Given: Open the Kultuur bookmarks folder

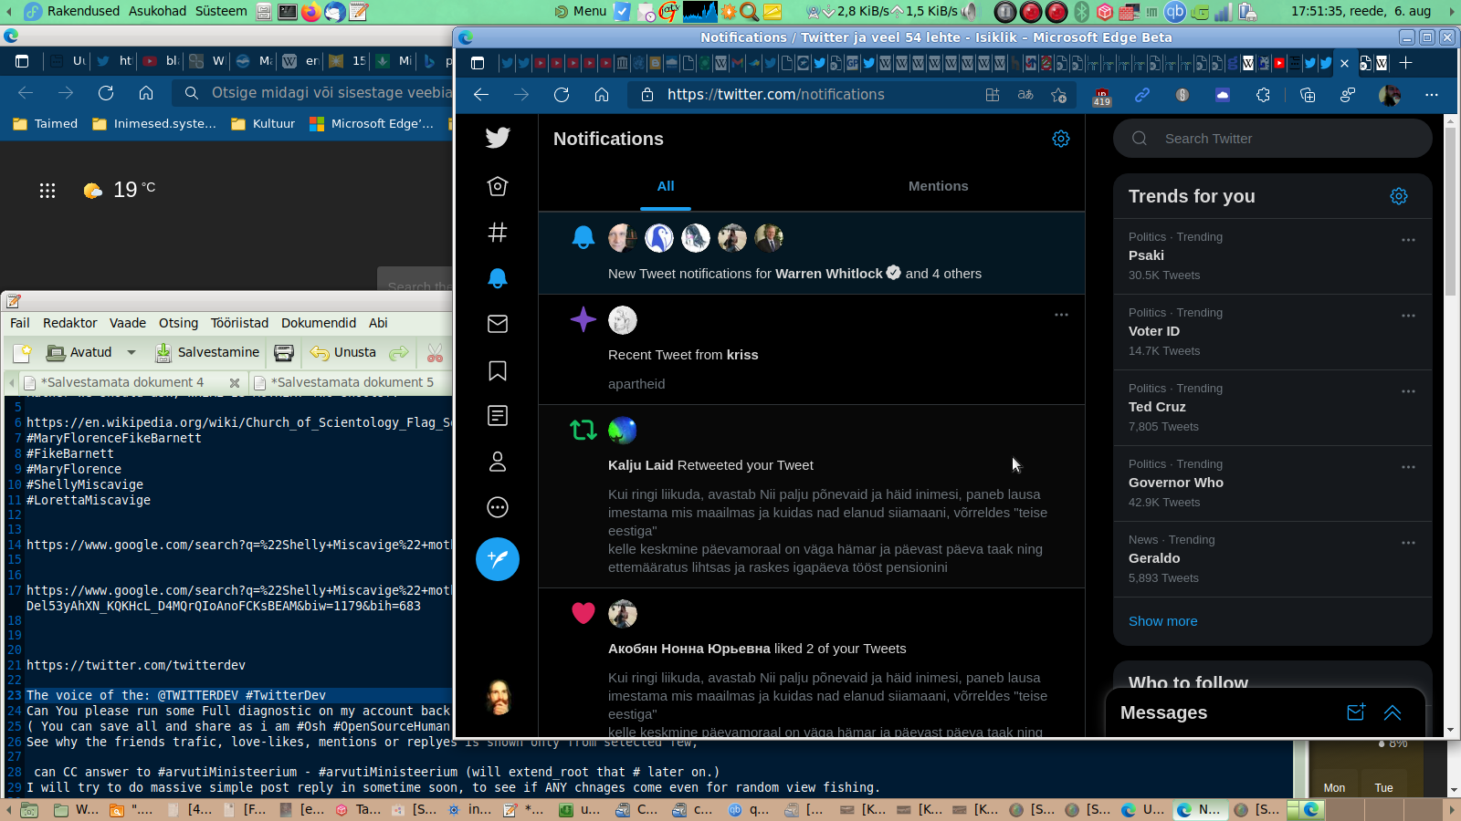Looking at the screenshot, I should [263, 124].
